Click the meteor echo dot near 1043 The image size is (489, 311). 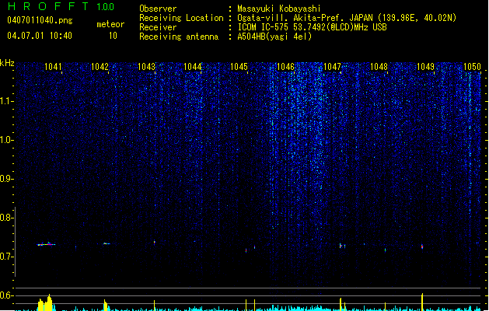(155, 242)
